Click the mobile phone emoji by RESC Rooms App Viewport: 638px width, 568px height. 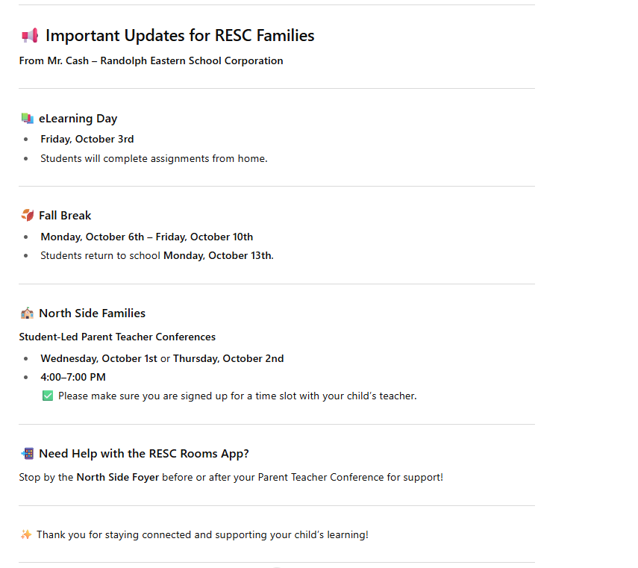tap(28, 453)
